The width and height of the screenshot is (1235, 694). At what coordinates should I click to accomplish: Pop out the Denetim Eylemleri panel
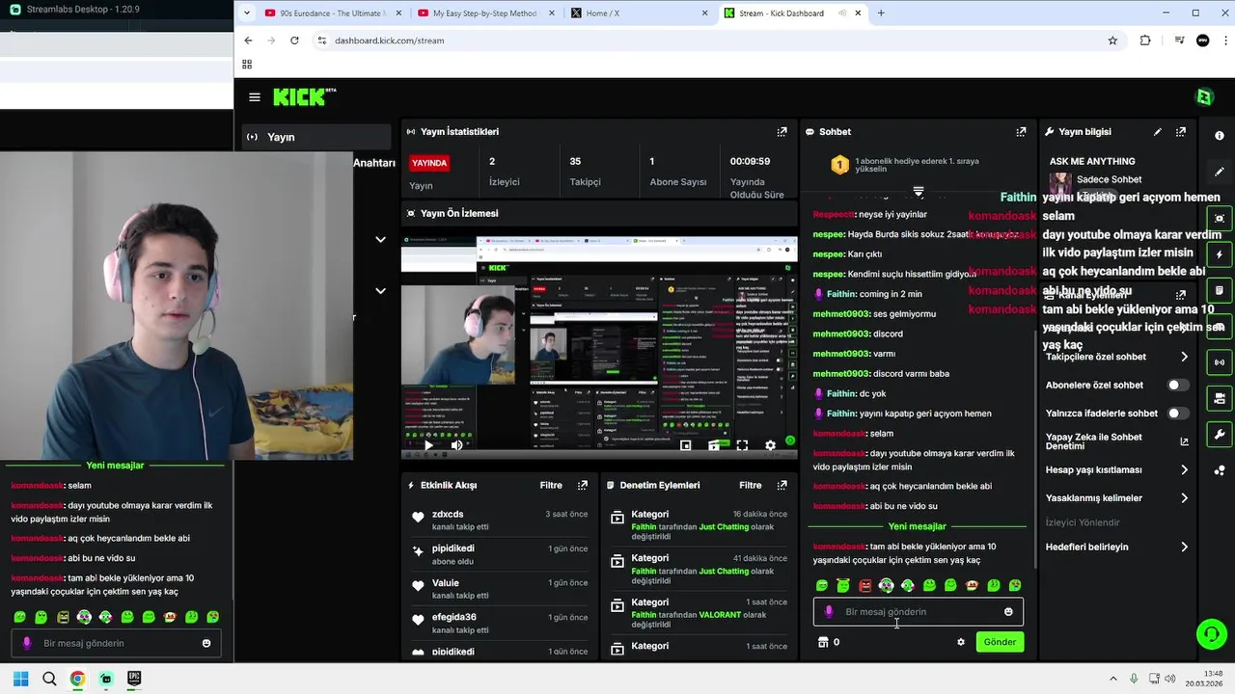tap(782, 486)
